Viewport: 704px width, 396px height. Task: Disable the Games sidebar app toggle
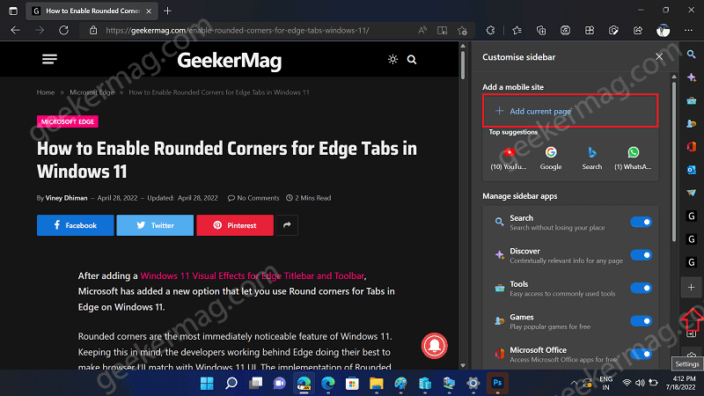click(x=641, y=321)
